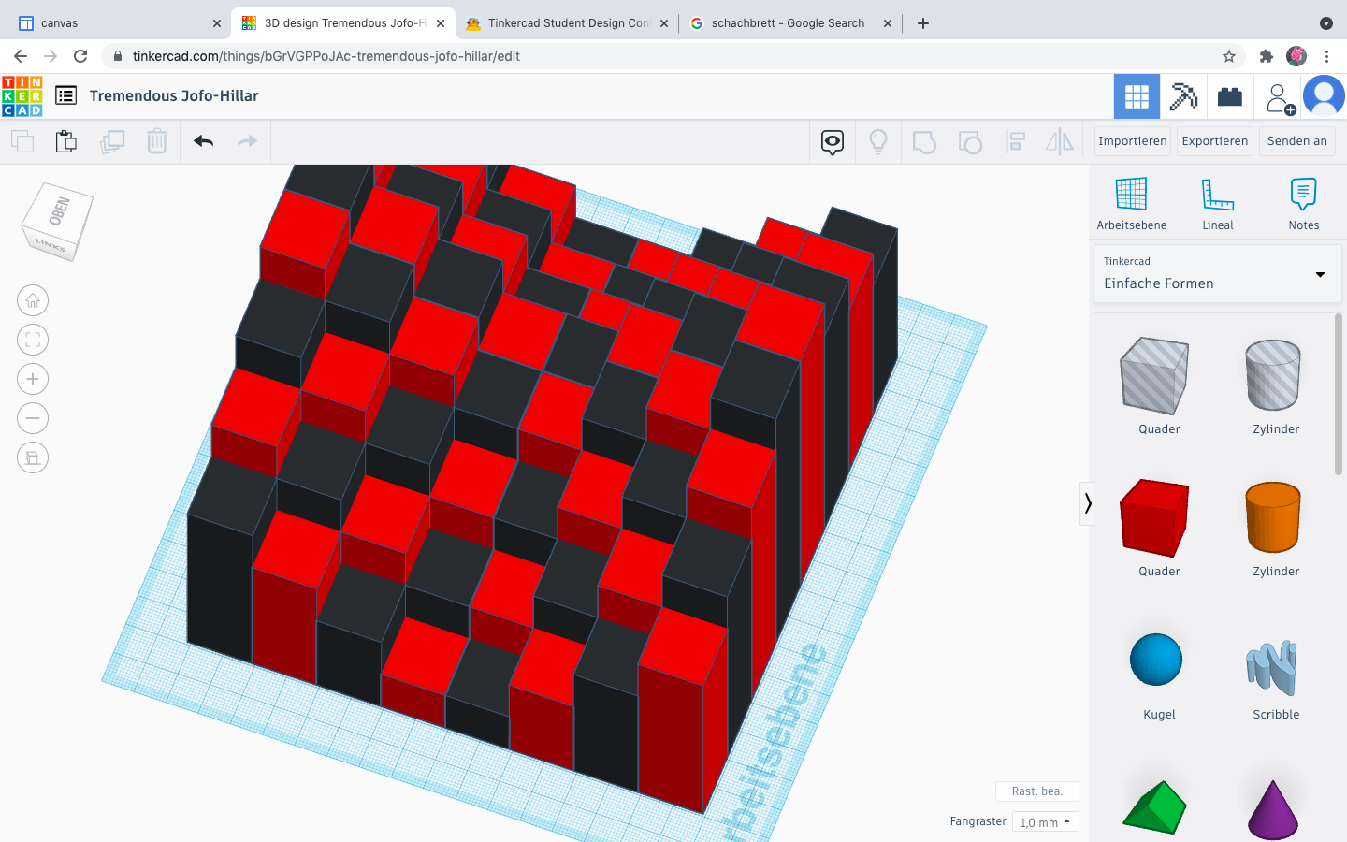
Task: Open the tab search dropdown arrow
Action: click(x=1325, y=23)
